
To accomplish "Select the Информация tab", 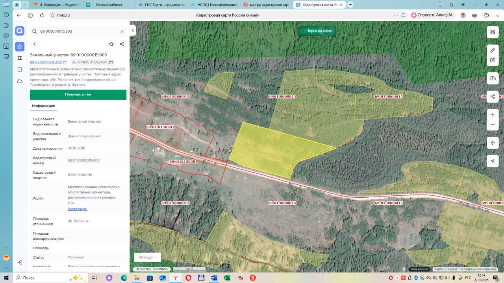I will [x=43, y=106].
